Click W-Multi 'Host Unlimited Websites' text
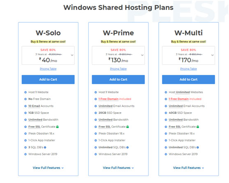This screenshot has width=229, height=183. pyautogui.click(x=186, y=92)
